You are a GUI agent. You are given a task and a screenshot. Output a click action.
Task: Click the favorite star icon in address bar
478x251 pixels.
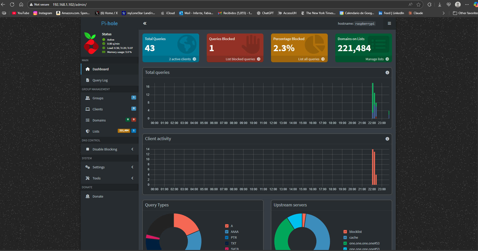(x=419, y=5)
